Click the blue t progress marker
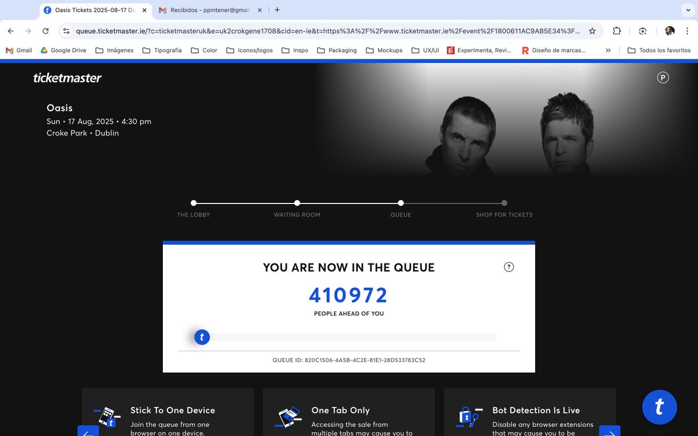698x436 pixels. [202, 337]
